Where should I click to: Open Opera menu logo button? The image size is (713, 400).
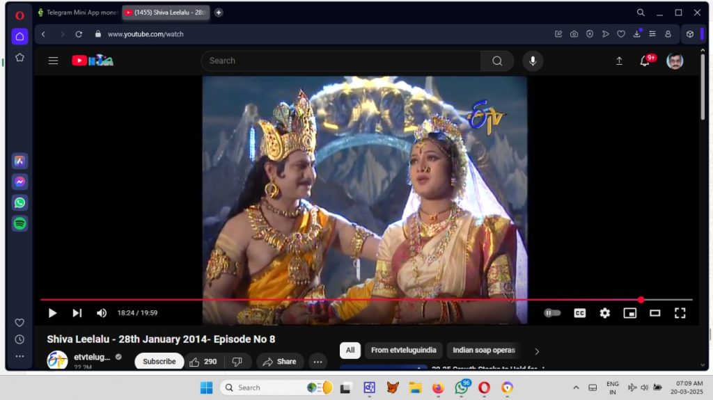click(x=19, y=15)
